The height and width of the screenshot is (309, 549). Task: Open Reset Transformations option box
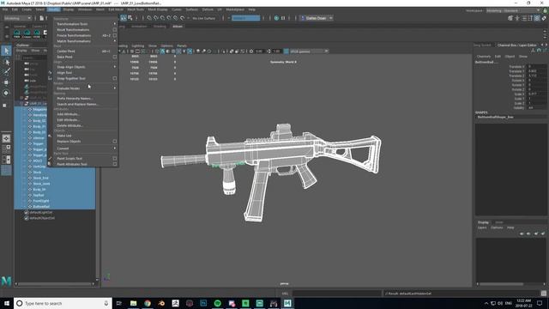114,30
